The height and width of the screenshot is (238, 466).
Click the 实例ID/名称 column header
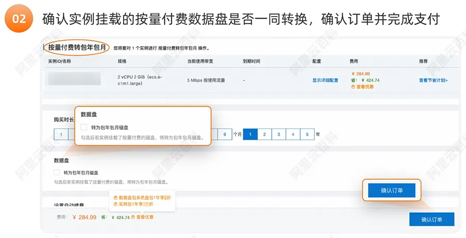coord(60,61)
